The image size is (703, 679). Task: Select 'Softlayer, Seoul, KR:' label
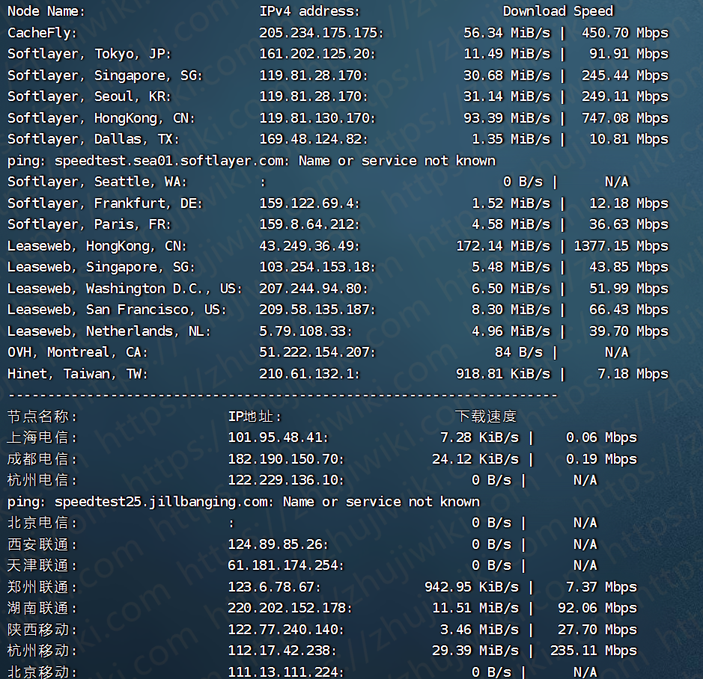click(89, 96)
